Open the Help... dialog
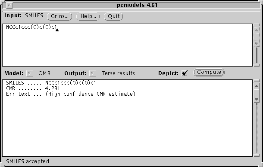 pyautogui.click(x=88, y=16)
